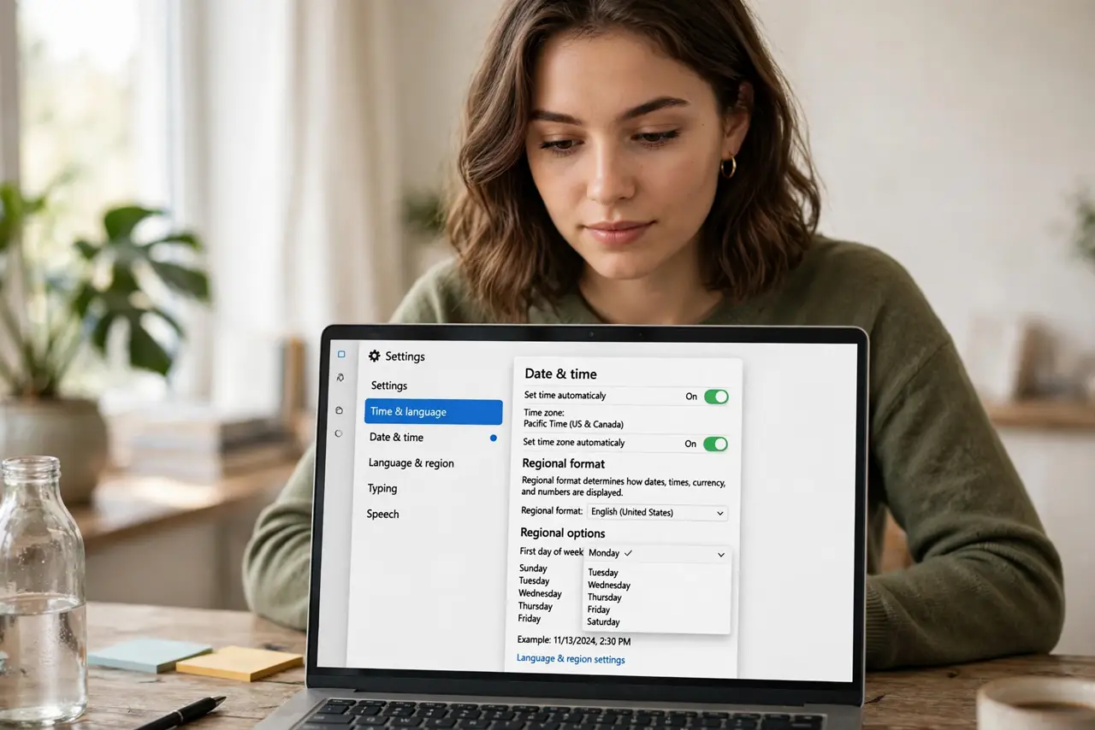Follow the Language & region settings link
Screen dimensions: 1095x730
coord(571,659)
